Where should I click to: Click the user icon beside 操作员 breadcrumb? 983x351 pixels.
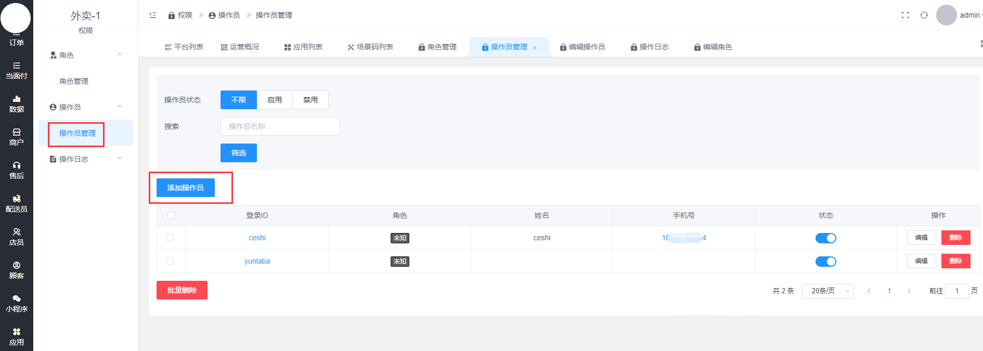212,16
